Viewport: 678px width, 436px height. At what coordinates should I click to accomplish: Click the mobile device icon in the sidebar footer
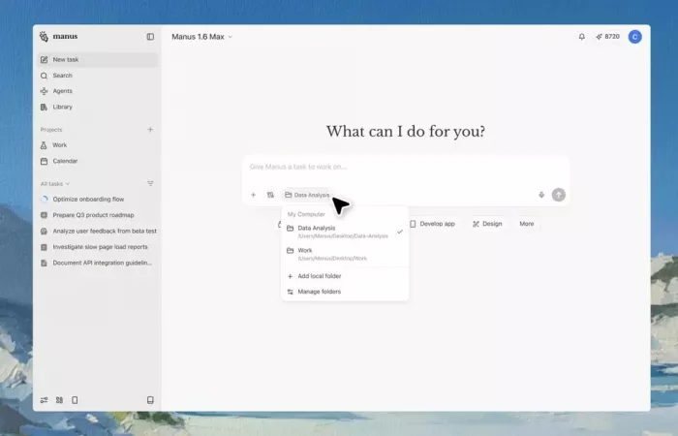pos(75,399)
